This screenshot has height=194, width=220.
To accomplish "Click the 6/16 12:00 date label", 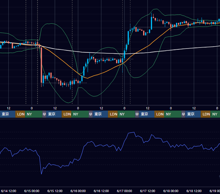I will click(x=101, y=191).
